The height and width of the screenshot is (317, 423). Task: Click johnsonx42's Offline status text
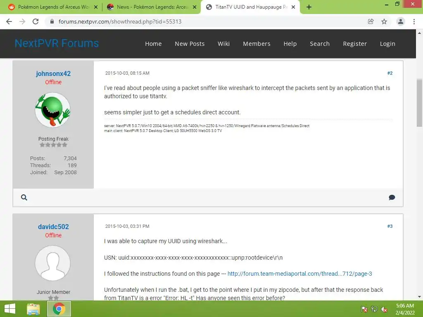(x=53, y=82)
